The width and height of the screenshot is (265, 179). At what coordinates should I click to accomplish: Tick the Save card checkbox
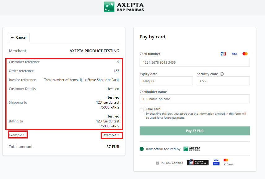point(141,110)
